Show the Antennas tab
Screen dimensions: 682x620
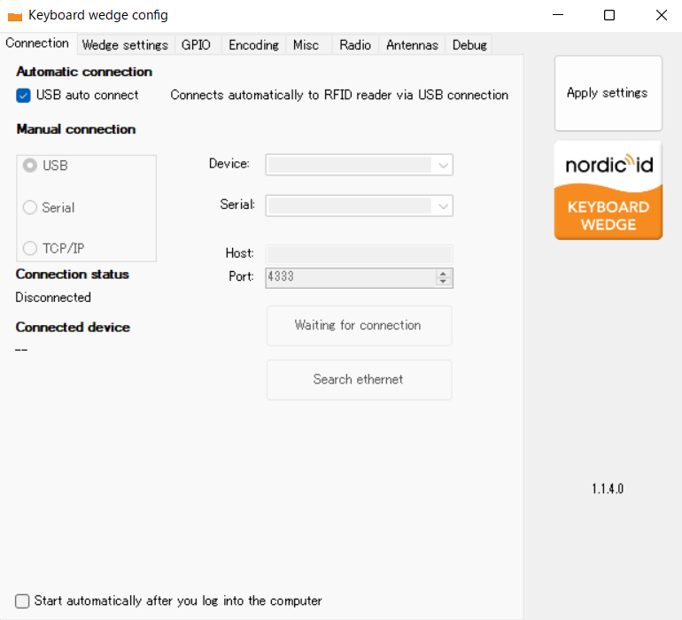click(x=412, y=44)
